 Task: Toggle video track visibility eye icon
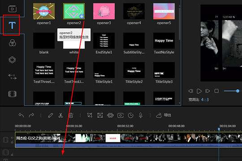coord(12,138)
